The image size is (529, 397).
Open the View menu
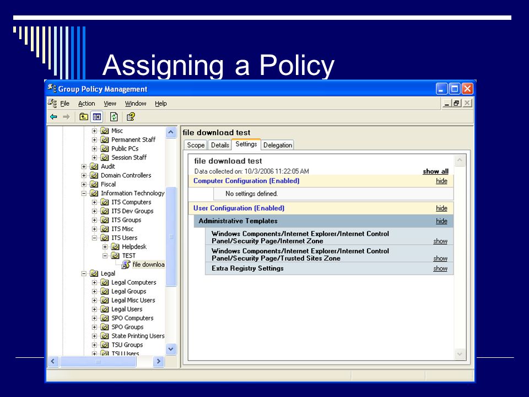(110, 104)
